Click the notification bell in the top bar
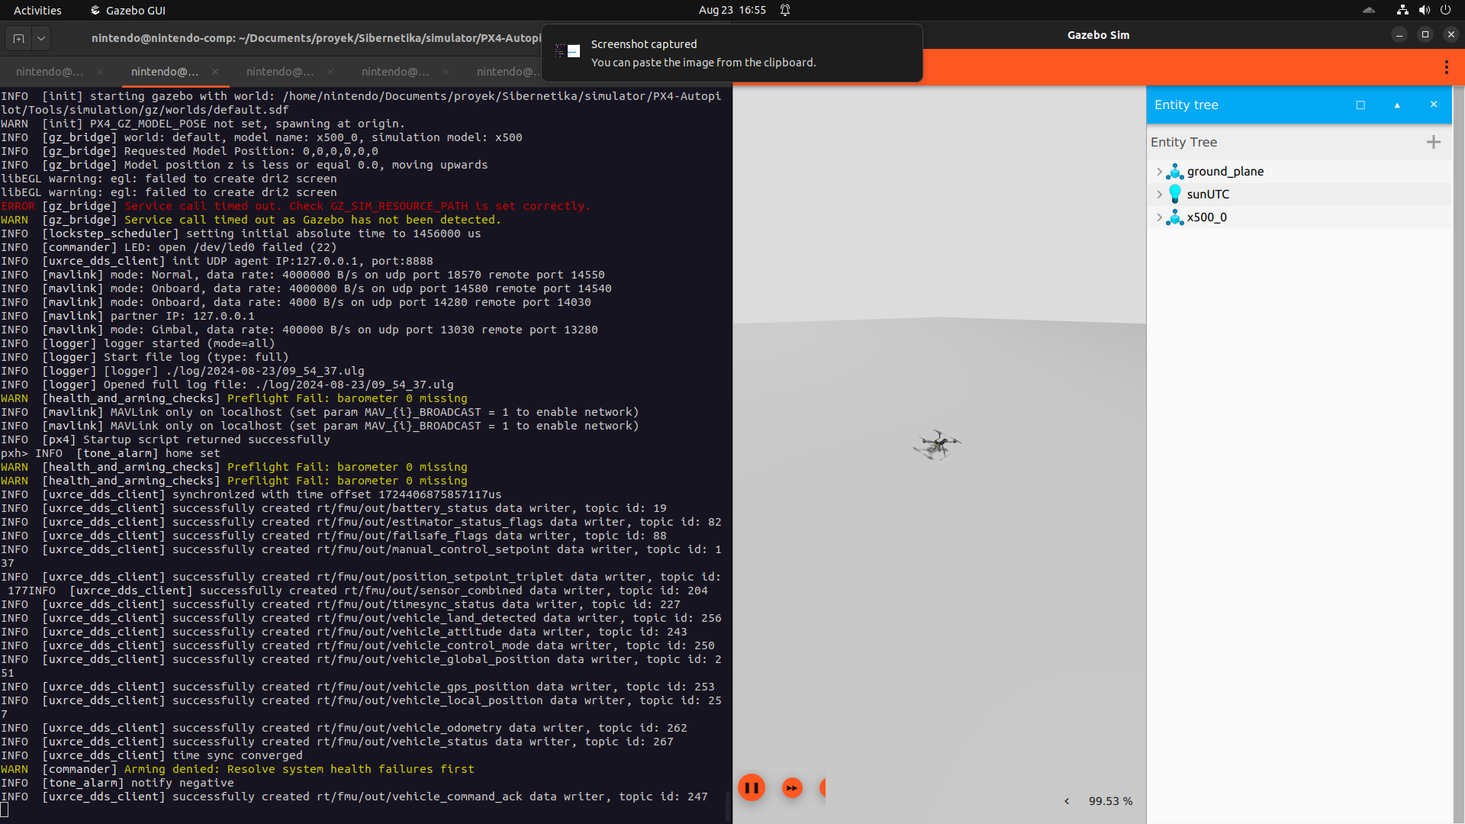The width and height of the screenshot is (1465, 824). (785, 10)
